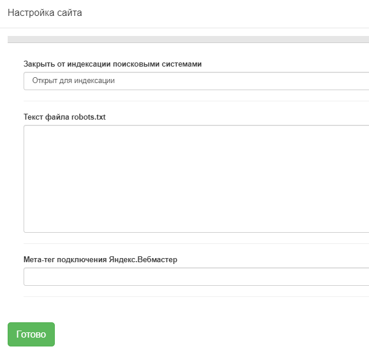Click the Текст файла robots.txt label
Viewport: 369px width, 350px height.
point(64,117)
